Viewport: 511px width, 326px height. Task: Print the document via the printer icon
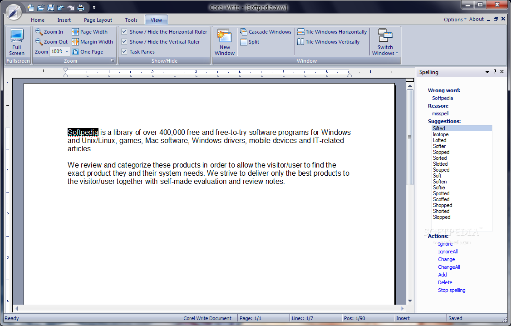(x=81, y=8)
